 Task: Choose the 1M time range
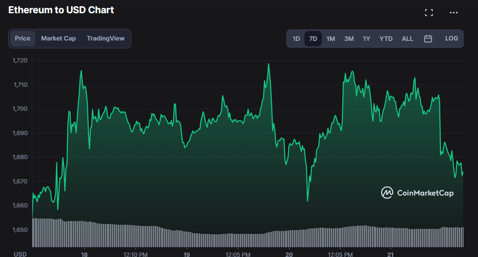pos(331,38)
